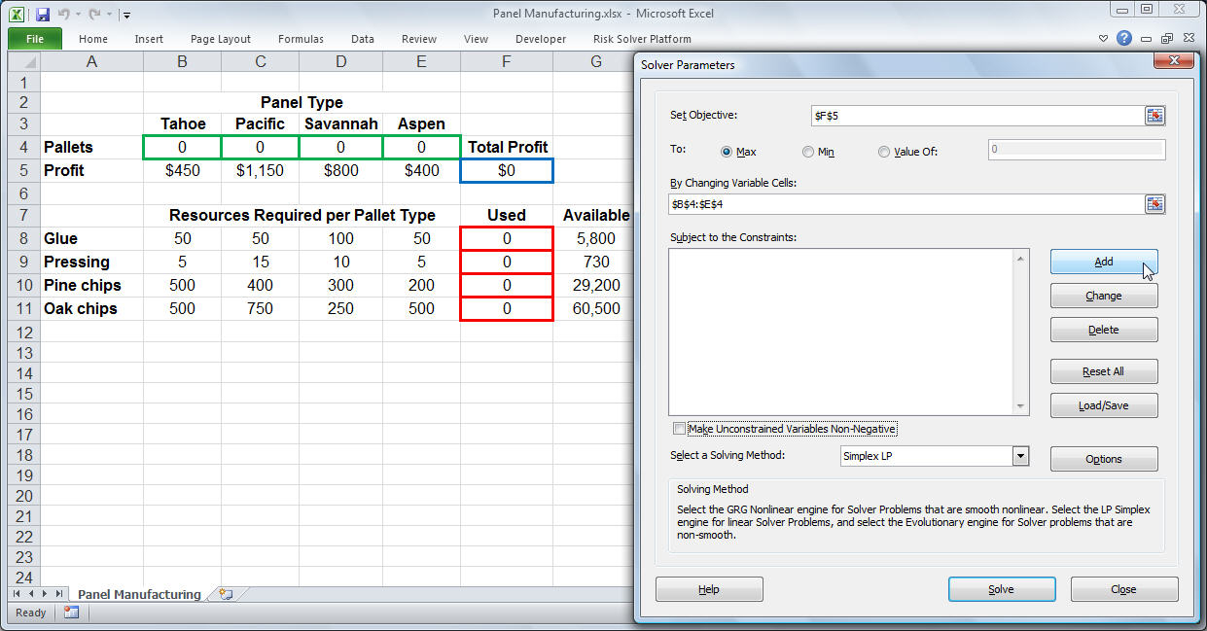
Task: Click the Save icon on Quick Access Toolbar
Action: coord(41,12)
